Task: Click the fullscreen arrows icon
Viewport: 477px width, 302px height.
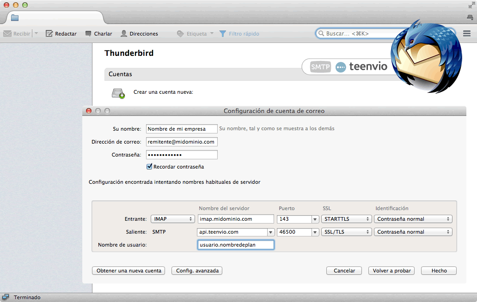Action: coord(471,5)
